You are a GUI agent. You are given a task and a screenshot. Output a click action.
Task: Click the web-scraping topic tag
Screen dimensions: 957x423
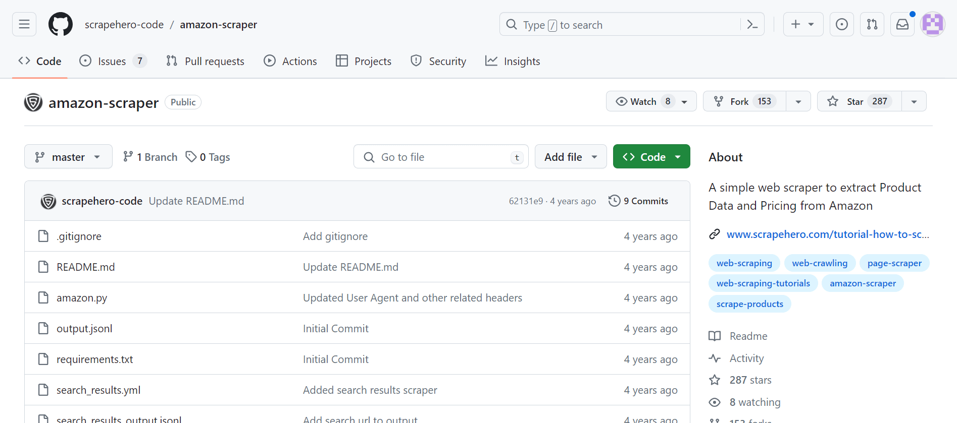pyautogui.click(x=744, y=263)
